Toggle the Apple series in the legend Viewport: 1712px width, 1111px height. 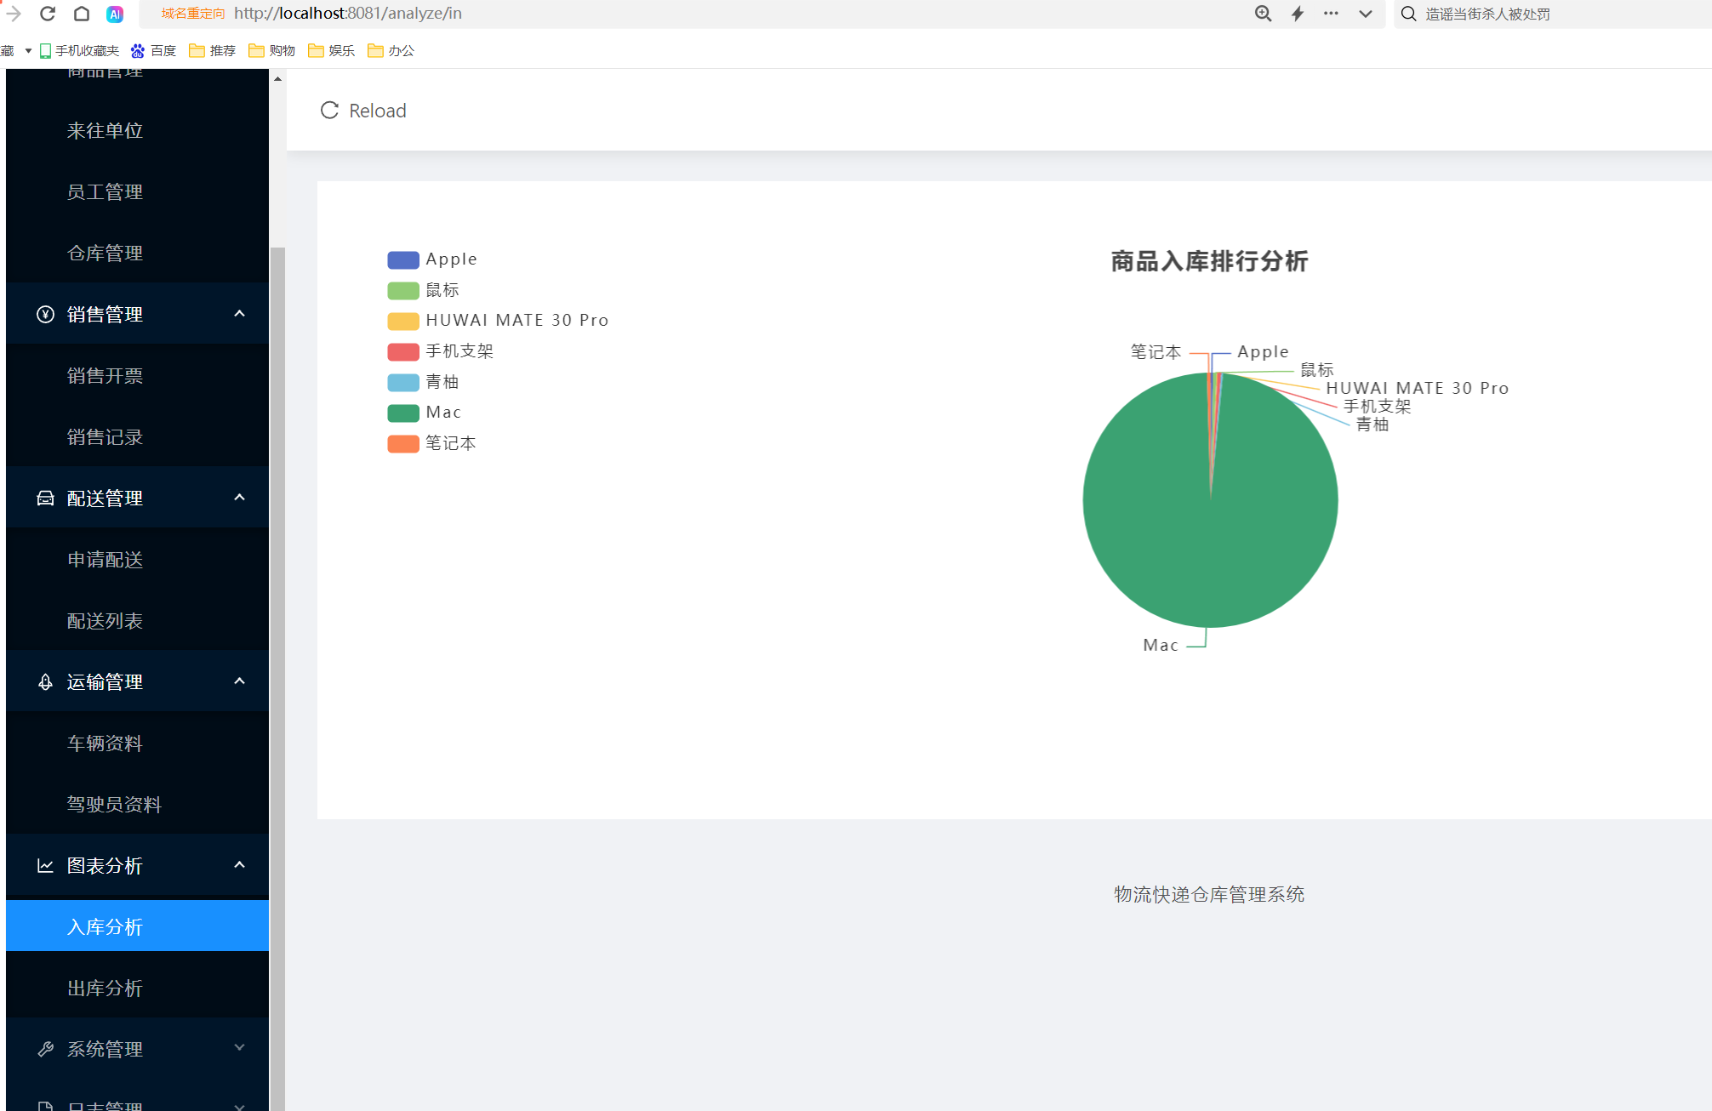[432, 259]
